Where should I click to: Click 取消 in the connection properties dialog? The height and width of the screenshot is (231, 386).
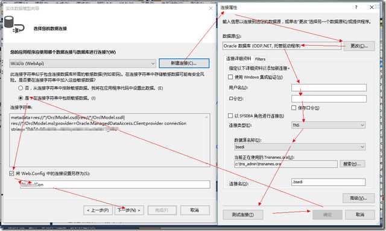click(360, 215)
